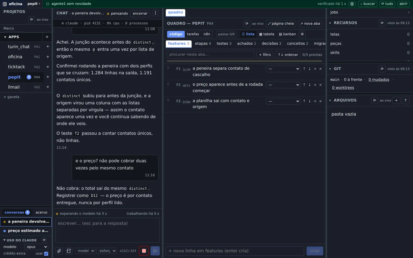Open the settings gear next to verificado
This screenshot has width=413, height=258.
pyautogui.click(x=352, y=4)
